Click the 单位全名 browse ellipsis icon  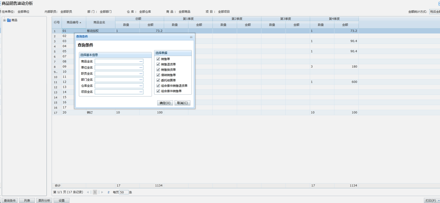(141, 67)
